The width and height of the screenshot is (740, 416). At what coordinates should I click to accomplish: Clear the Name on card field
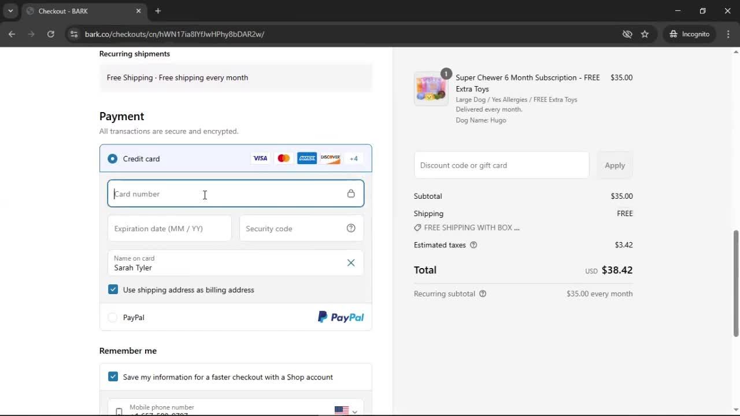coord(351,263)
